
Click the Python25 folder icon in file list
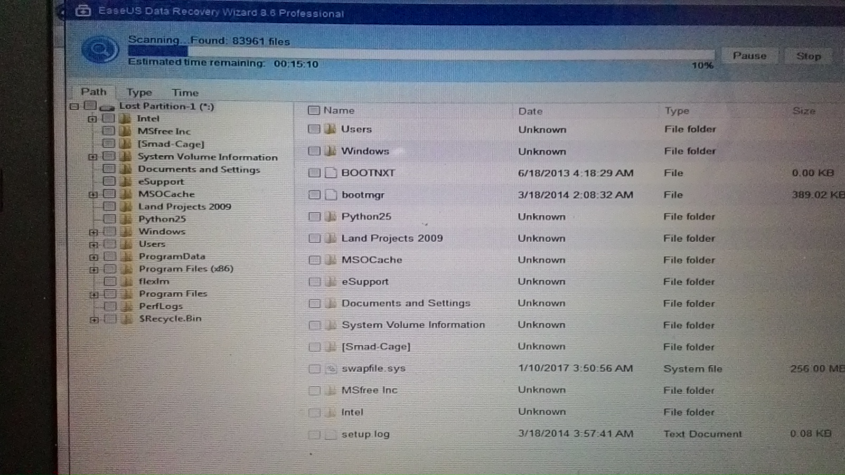click(331, 216)
